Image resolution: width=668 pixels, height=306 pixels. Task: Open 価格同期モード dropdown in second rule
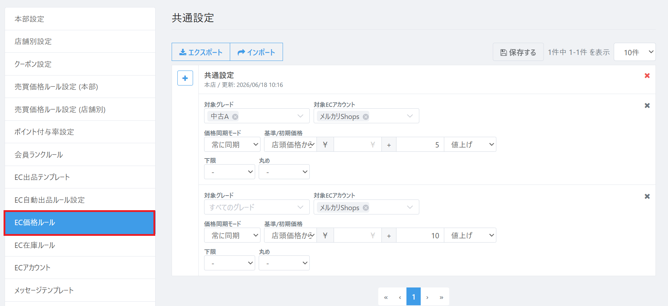232,235
